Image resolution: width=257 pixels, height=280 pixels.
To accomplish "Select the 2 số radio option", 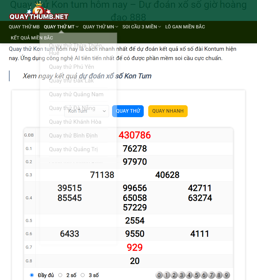I will tap(60, 275).
